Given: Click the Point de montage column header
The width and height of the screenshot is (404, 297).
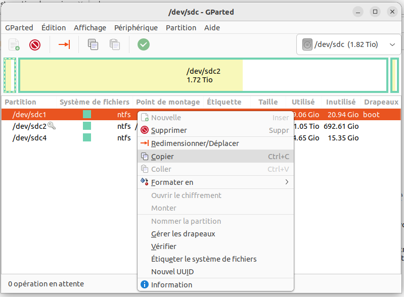Looking at the screenshot, I should pos(168,102).
